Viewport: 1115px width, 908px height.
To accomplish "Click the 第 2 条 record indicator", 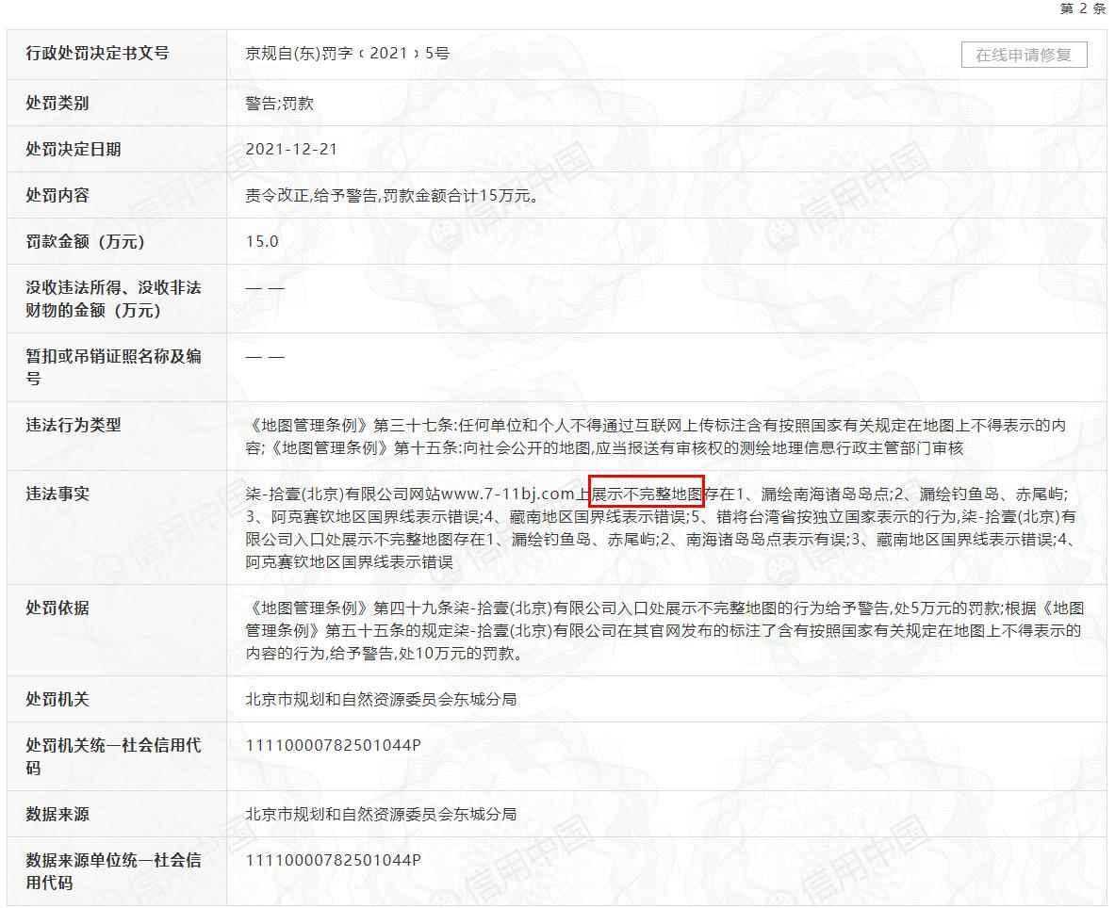I will tap(1082, 8).
